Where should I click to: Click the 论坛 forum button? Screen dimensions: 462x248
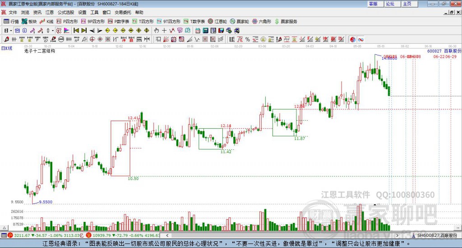pyautogui.click(x=393, y=4)
